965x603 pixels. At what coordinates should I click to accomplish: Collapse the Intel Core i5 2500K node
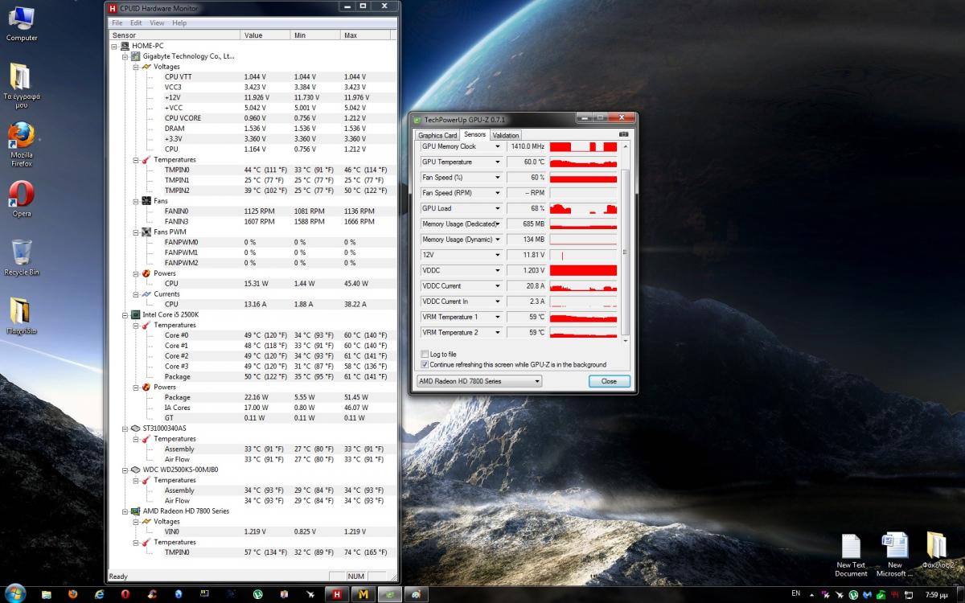125,314
